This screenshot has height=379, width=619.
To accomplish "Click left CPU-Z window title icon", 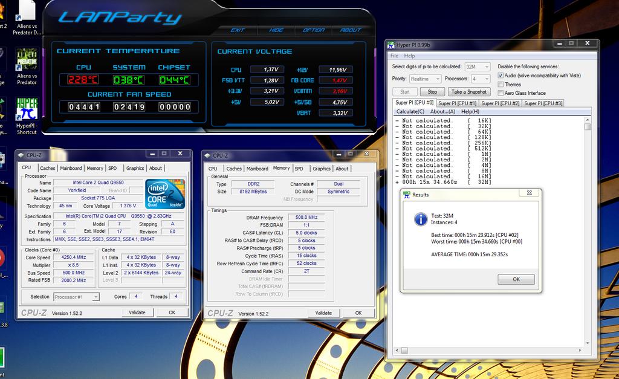I will 21,155.
